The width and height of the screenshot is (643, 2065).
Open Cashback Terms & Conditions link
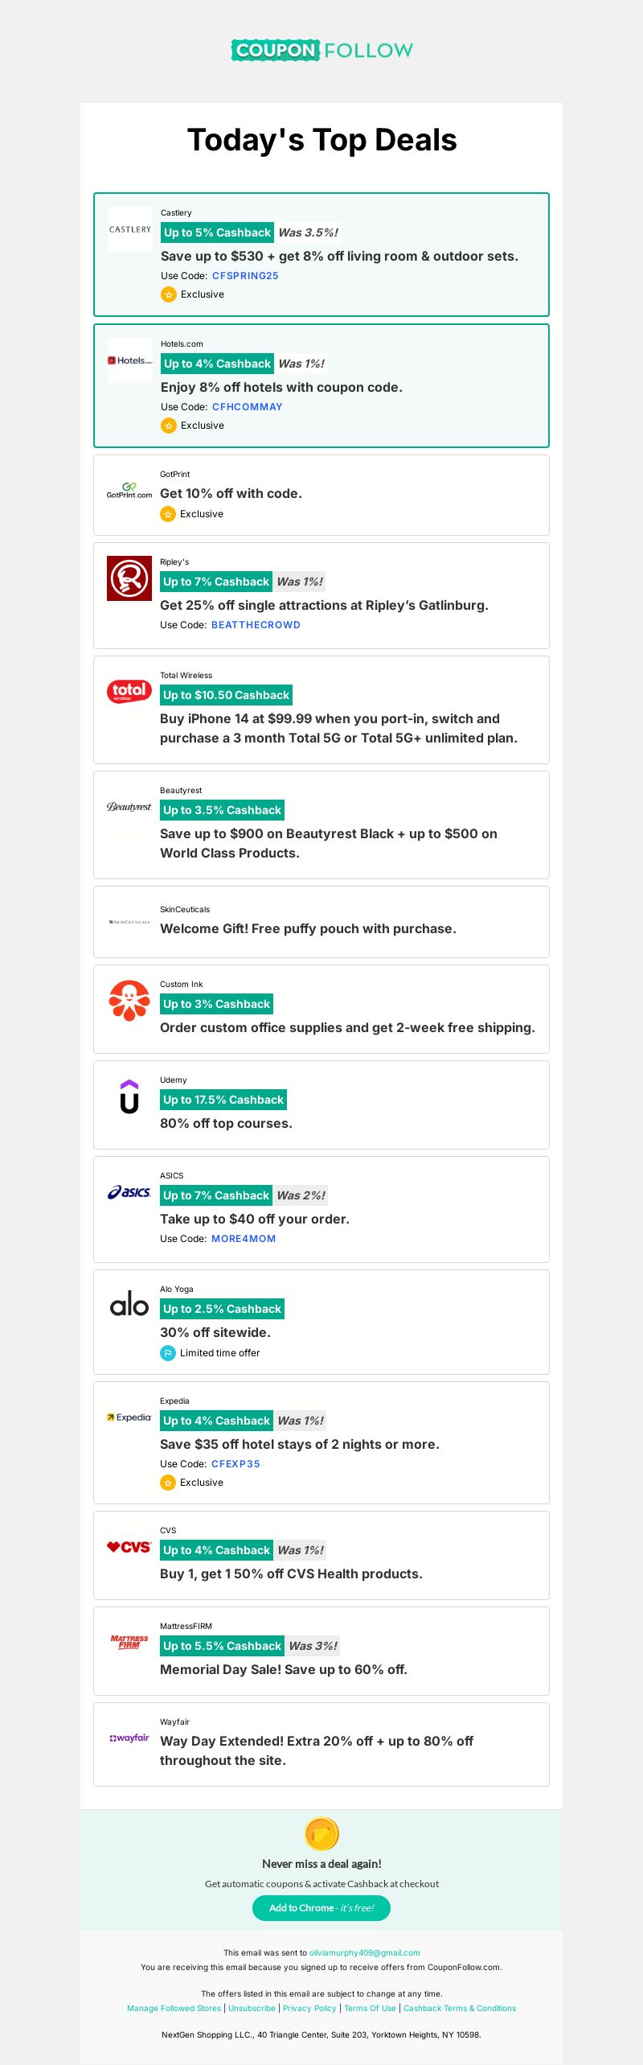(460, 2008)
